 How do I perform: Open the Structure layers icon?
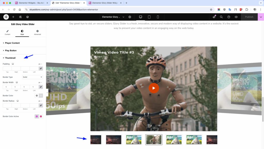point(27,17)
